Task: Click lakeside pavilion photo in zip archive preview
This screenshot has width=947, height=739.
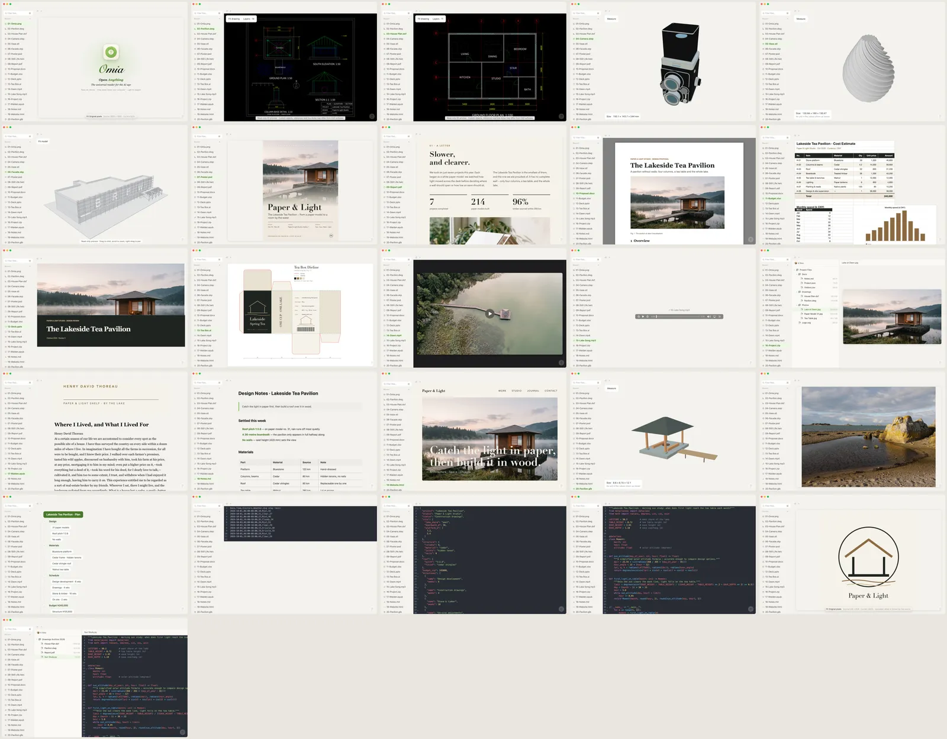Action: 892,317
